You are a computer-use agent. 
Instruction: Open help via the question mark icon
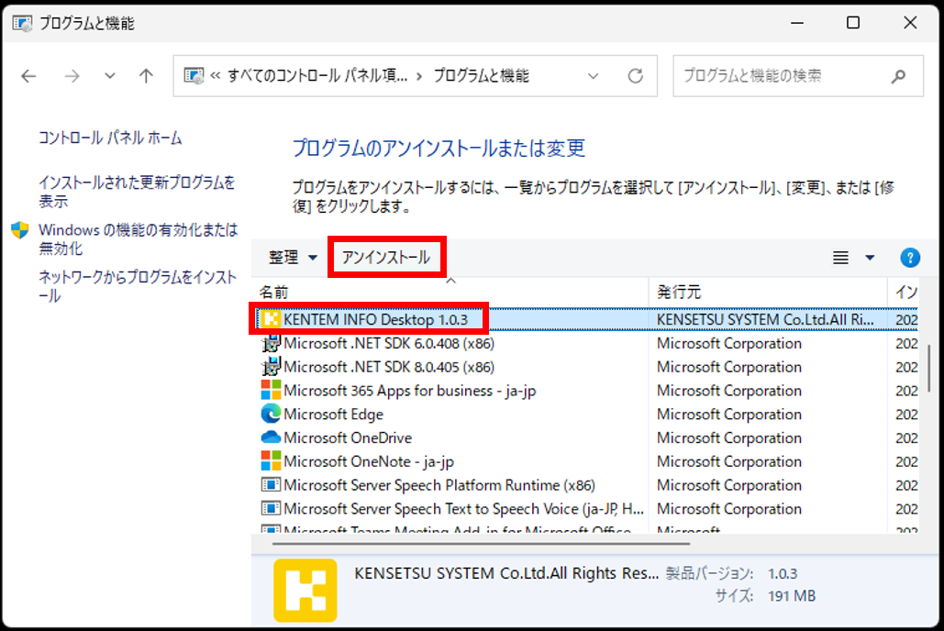click(x=909, y=258)
